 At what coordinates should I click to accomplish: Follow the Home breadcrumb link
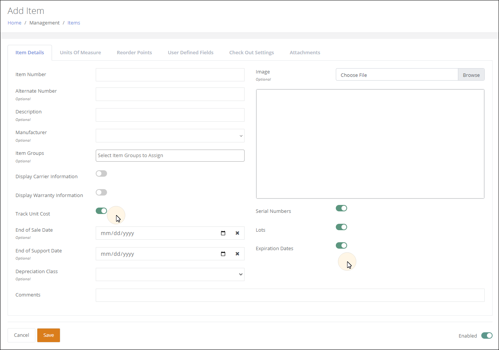(x=14, y=23)
